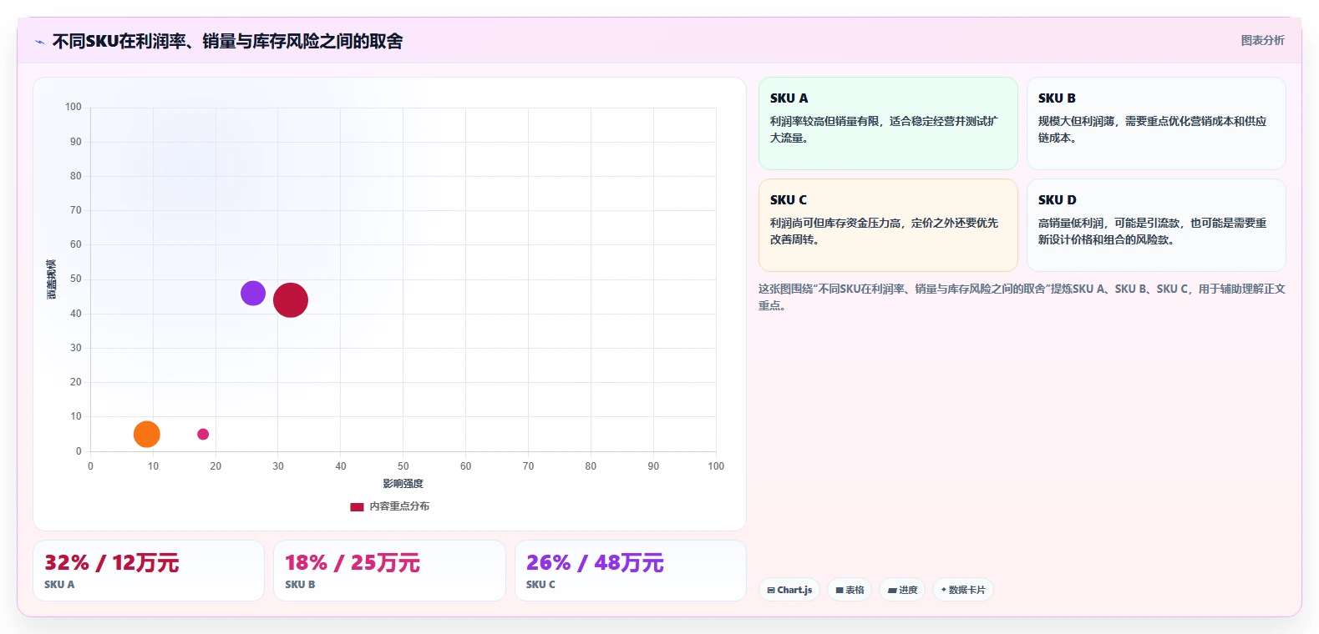Screen dimensions: 1319x634
Task: Click the 数据卡片 tag
Action: tap(963, 590)
